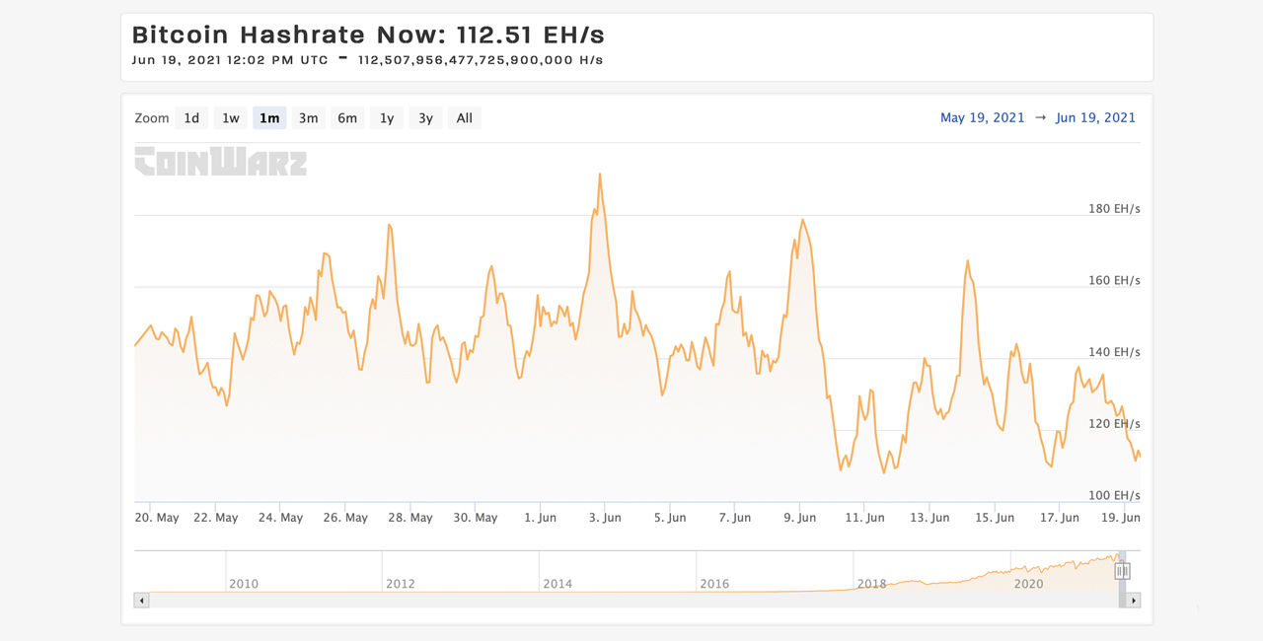Click the 22. May axis label
The width and height of the screenshot is (1263, 641).
216,518
